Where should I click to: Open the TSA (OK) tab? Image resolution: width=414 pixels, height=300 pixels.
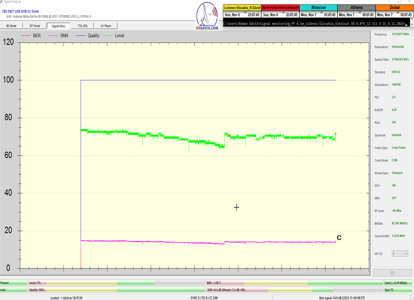point(82,26)
